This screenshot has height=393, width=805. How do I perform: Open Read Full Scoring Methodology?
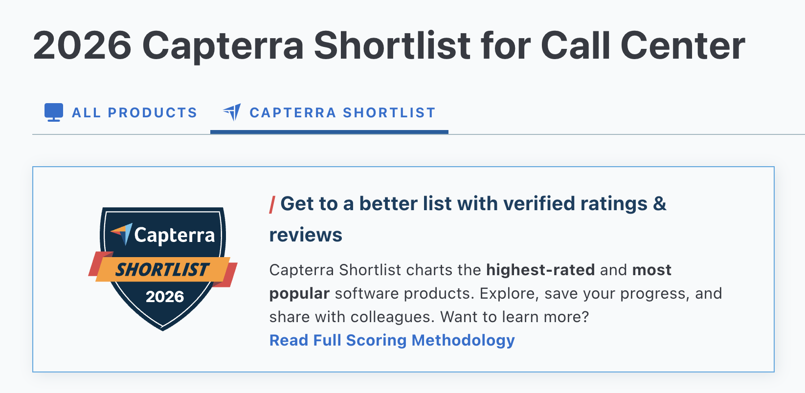point(391,340)
